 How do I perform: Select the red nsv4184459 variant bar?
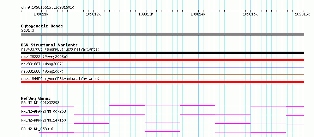pyautogui.click(x=162, y=82)
